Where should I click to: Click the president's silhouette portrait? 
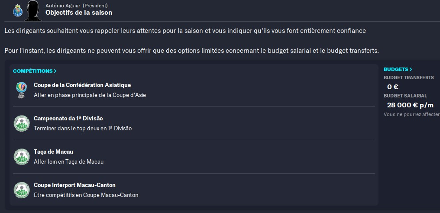click(x=33, y=10)
